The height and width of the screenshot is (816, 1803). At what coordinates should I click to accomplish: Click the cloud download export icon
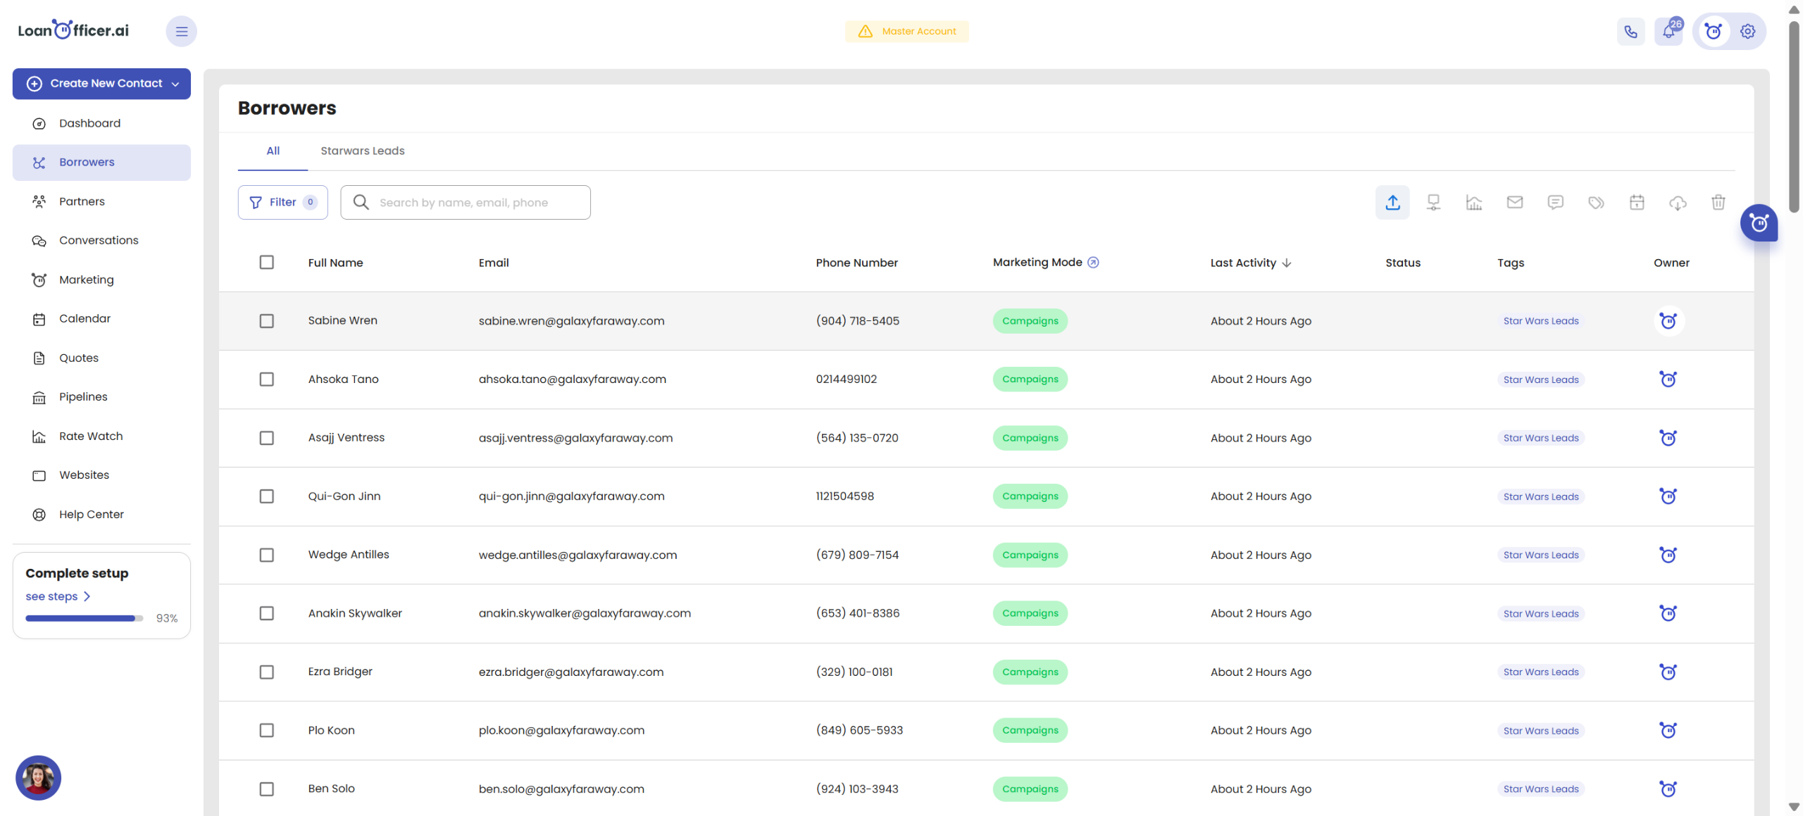tap(1678, 203)
